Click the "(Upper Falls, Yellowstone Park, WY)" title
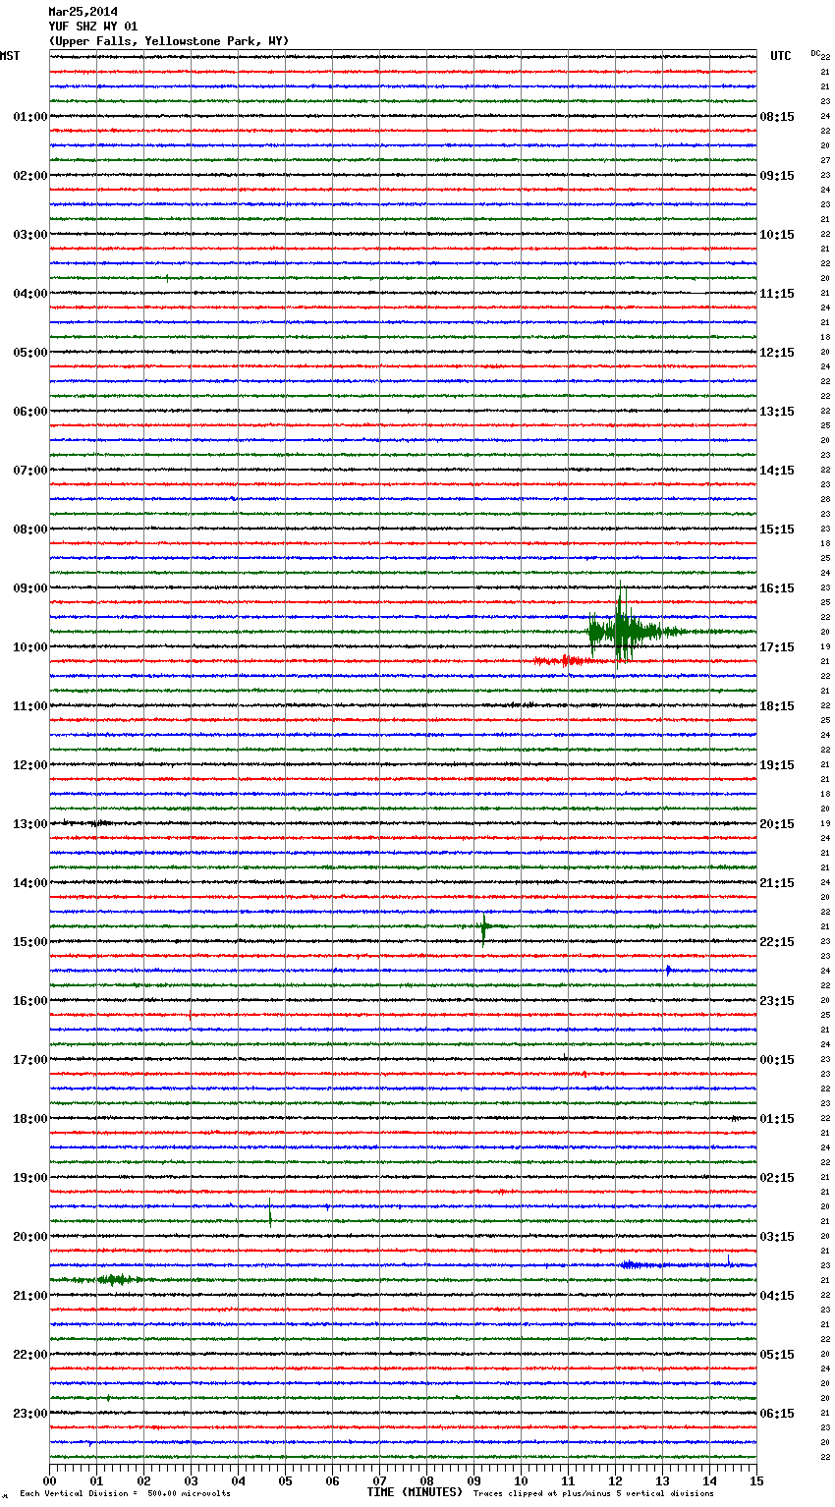This screenshot has height=1507, width=835. point(169,41)
